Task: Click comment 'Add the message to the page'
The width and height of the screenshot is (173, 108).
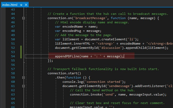Action: [84, 35]
